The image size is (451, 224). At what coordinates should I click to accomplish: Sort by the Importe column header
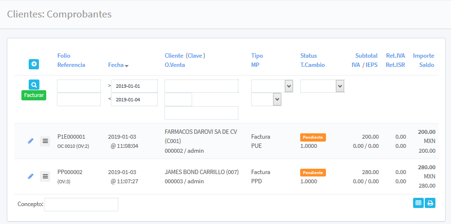[x=423, y=56]
